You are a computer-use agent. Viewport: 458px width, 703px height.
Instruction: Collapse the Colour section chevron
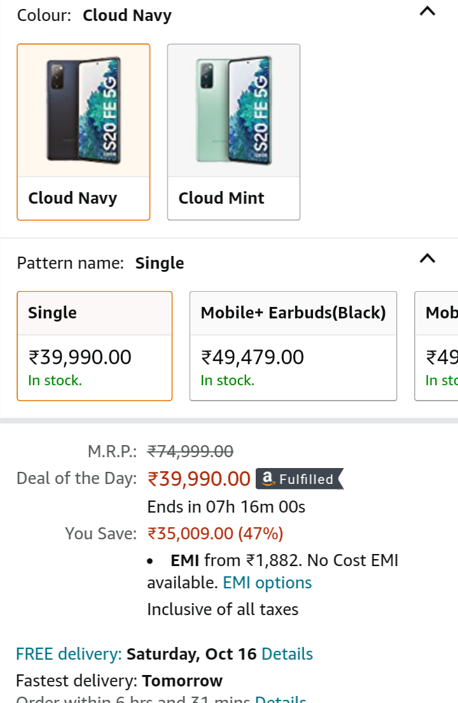pos(428,11)
